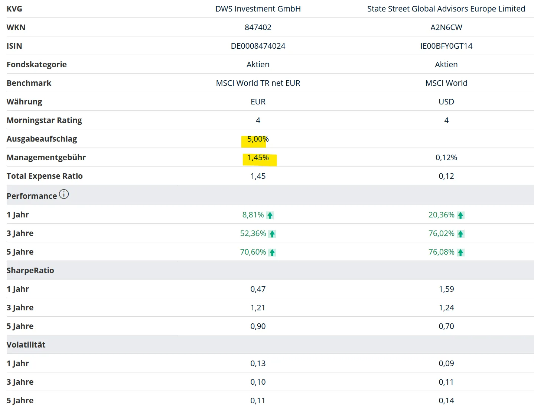The image size is (534, 407).
Task: Click the highlighted 5,00% Ausgabeaufschlag value
Action: (x=258, y=139)
